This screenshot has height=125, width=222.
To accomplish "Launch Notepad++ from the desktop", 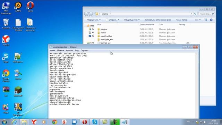I will 18,58.
